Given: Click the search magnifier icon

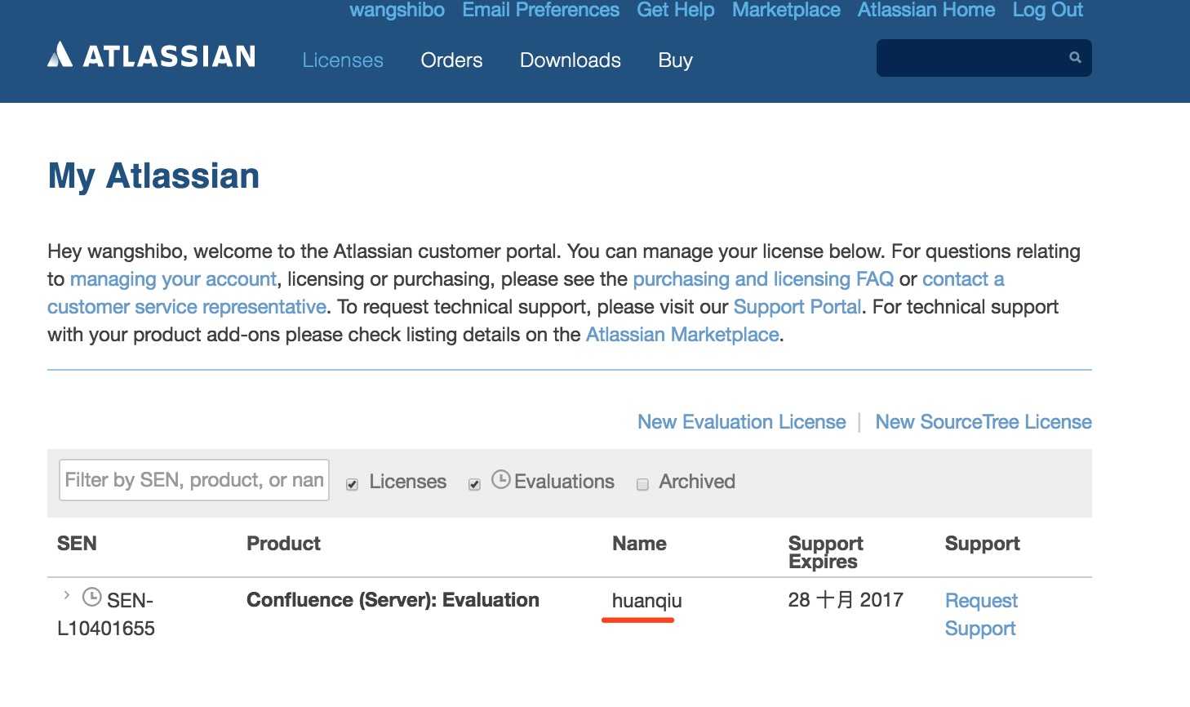Looking at the screenshot, I should pyautogui.click(x=1075, y=57).
